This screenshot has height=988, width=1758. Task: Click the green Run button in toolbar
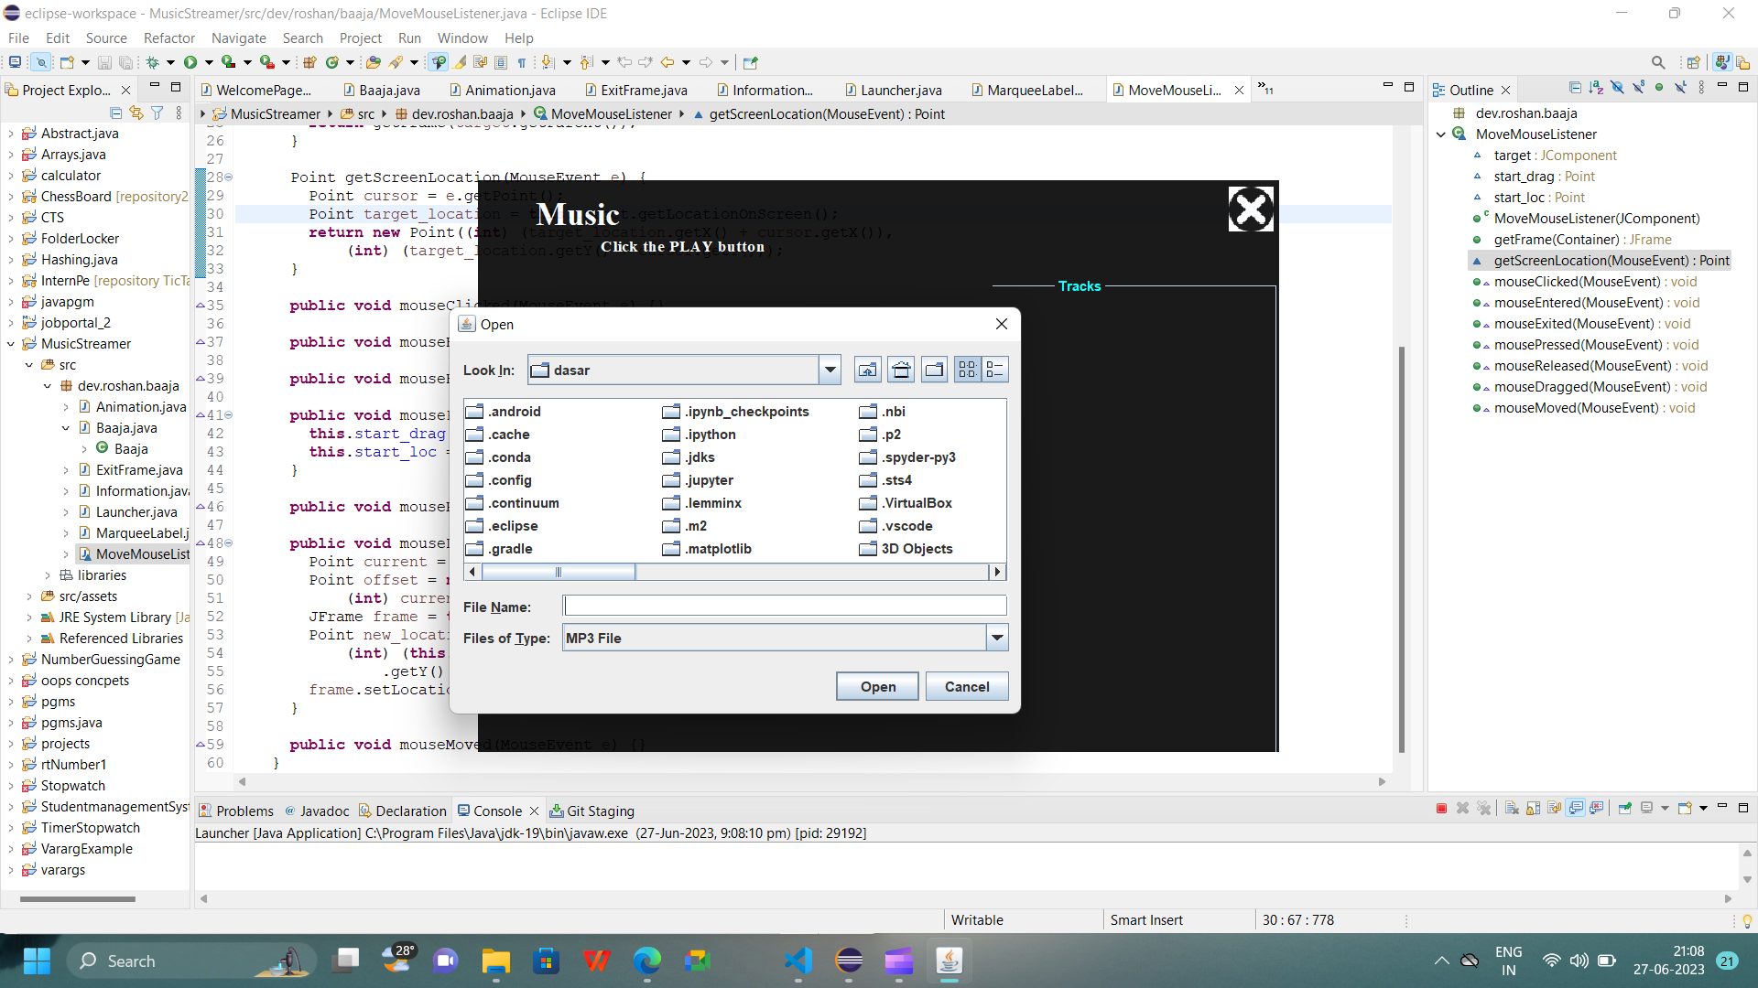(x=190, y=62)
